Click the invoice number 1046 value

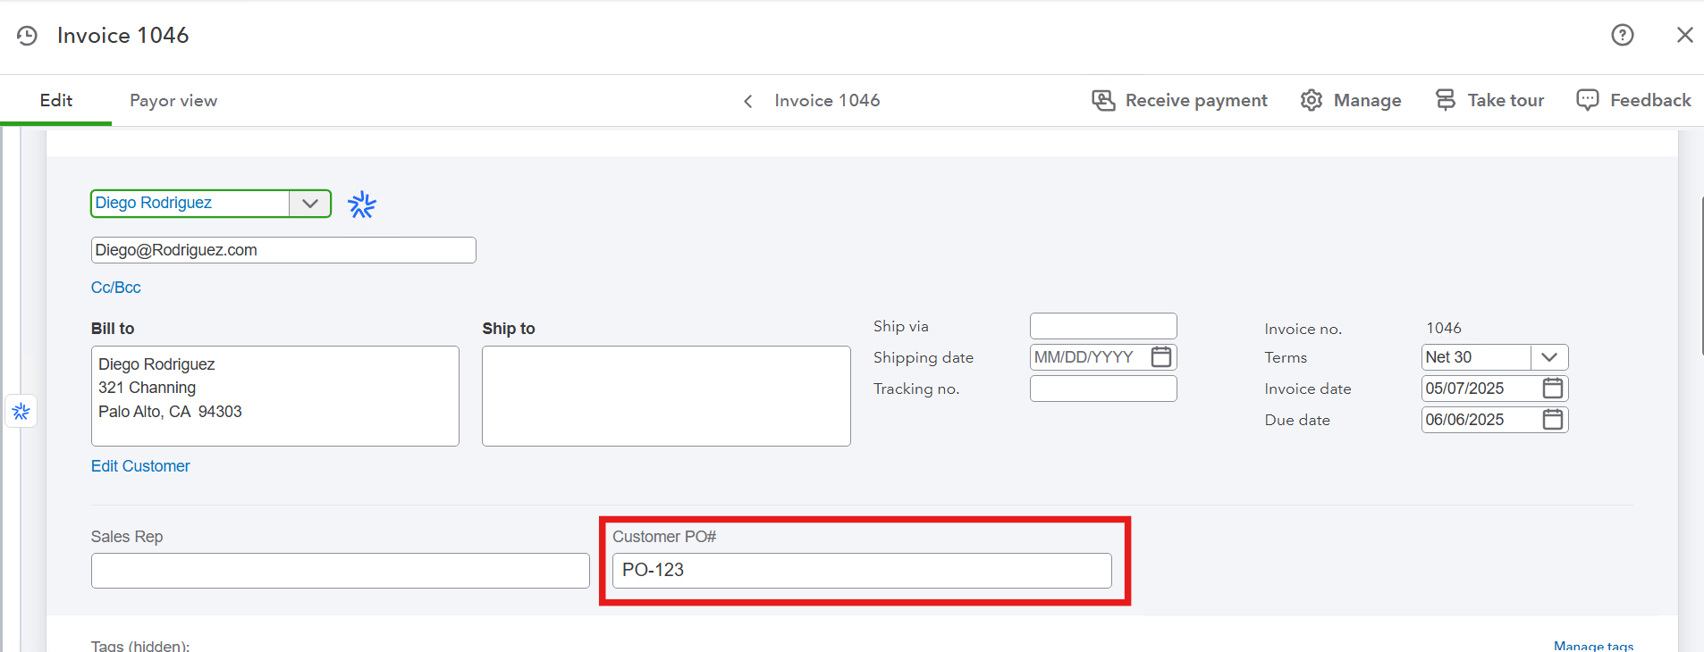pyautogui.click(x=1444, y=328)
